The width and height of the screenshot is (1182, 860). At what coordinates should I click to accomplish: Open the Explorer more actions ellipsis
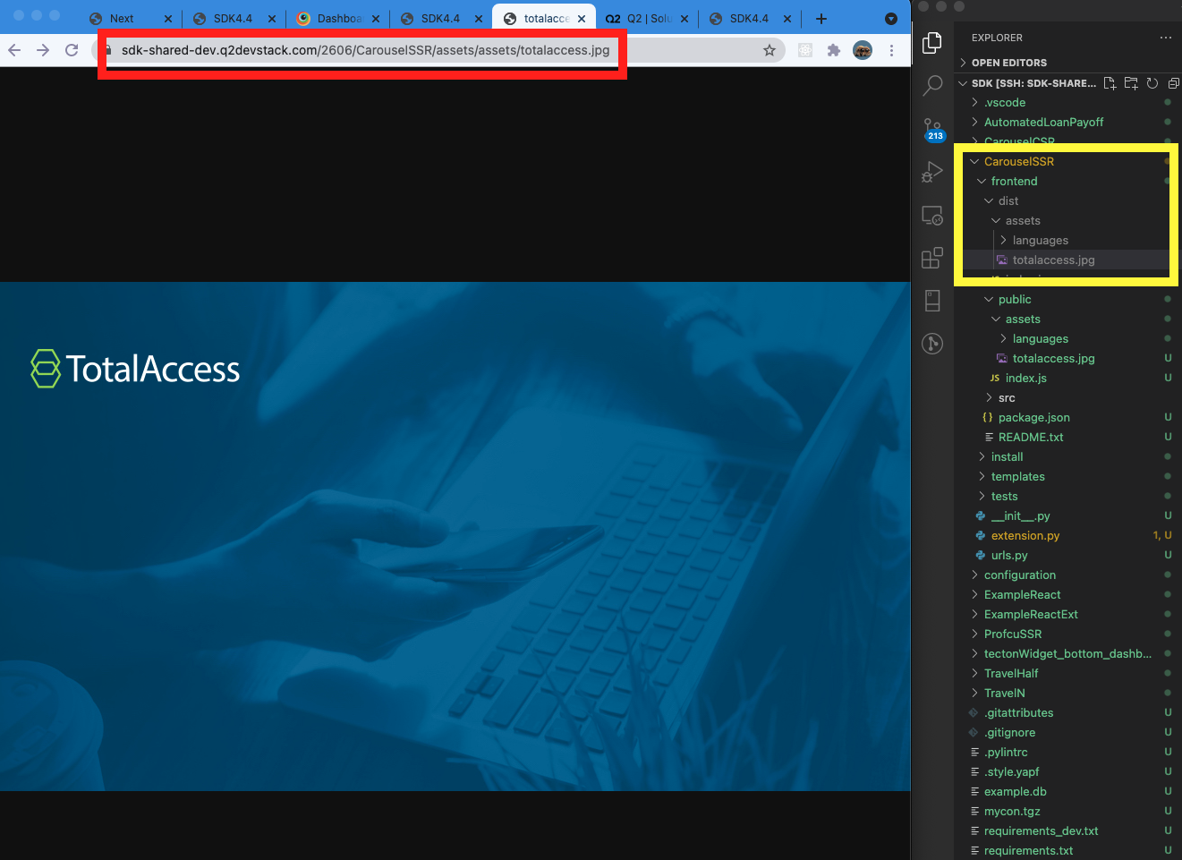[1165, 38]
